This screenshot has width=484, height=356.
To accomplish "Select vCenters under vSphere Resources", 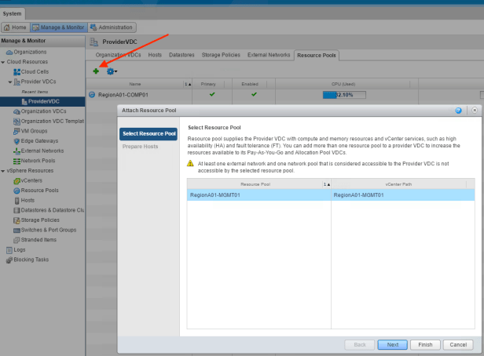I will tap(32, 180).
